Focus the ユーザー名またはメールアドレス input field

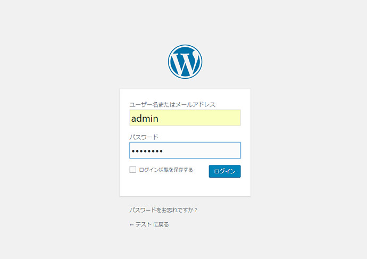(x=185, y=118)
